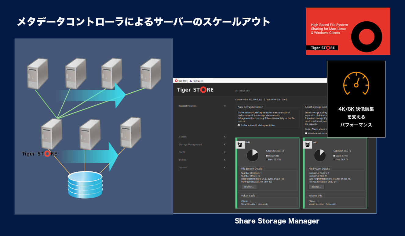Expand the Traffic section chevron

[x=225, y=152]
